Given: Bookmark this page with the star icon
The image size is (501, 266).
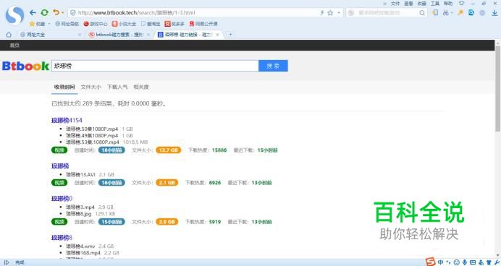Looking at the screenshot, I should click(x=330, y=13).
